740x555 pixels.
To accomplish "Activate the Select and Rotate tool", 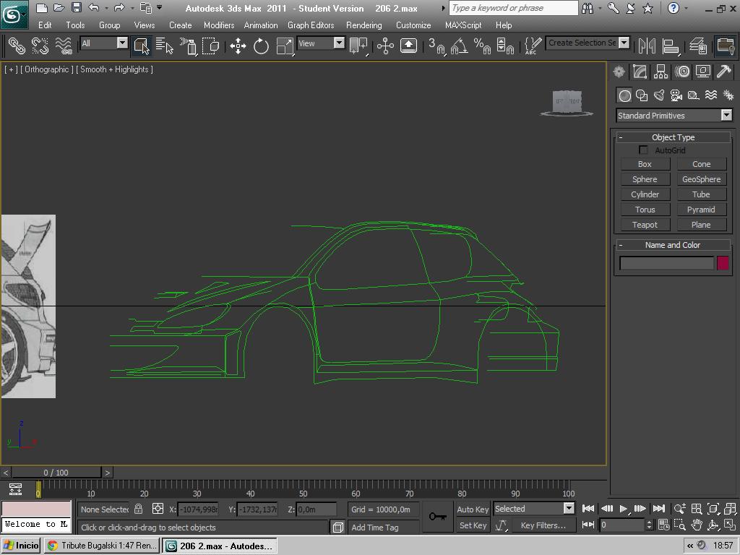I will pyautogui.click(x=261, y=46).
